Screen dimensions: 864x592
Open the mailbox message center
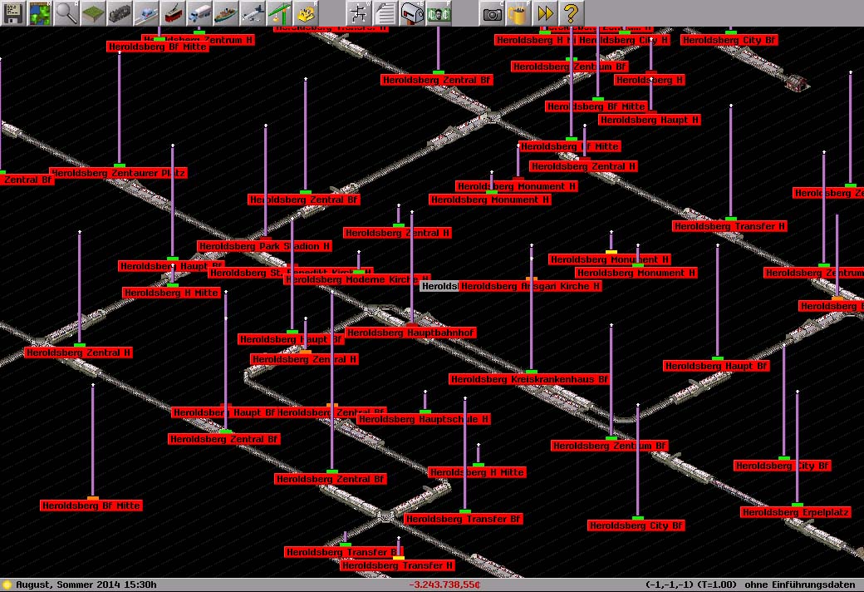412,13
